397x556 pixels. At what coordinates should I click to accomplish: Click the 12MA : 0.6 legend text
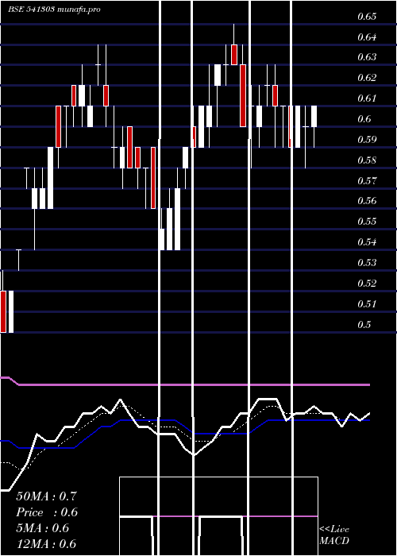click(46, 543)
